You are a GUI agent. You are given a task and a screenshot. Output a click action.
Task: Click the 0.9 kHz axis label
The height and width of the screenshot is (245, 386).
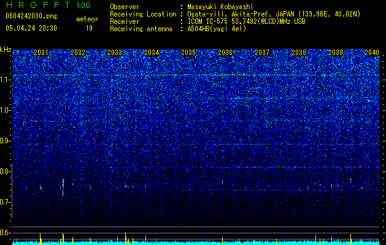tap(6, 141)
